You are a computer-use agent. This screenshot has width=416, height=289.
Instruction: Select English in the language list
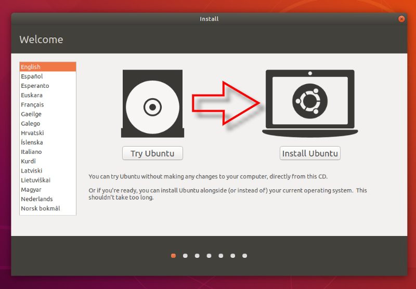(x=48, y=67)
